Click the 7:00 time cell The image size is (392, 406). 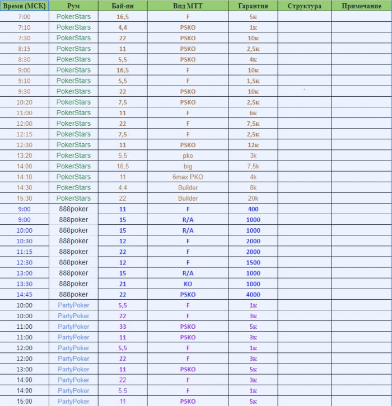point(25,17)
